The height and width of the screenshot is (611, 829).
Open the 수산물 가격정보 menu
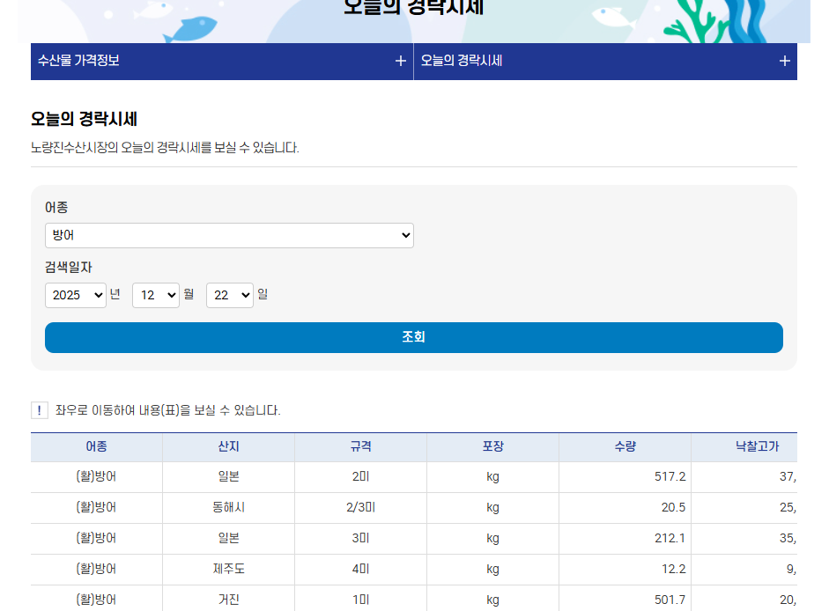coord(221,62)
